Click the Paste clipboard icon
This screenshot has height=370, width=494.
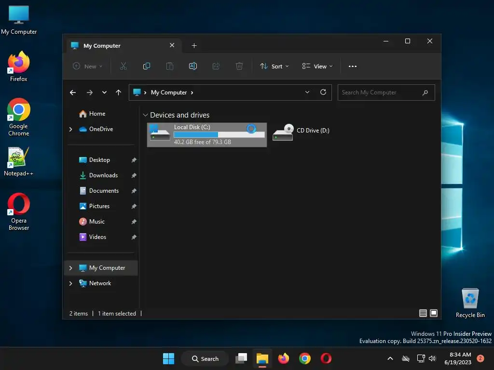coord(170,66)
